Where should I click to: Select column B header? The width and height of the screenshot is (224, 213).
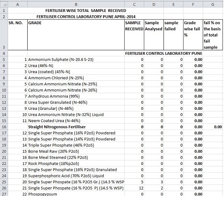pyautogui.click(x=76, y=3)
